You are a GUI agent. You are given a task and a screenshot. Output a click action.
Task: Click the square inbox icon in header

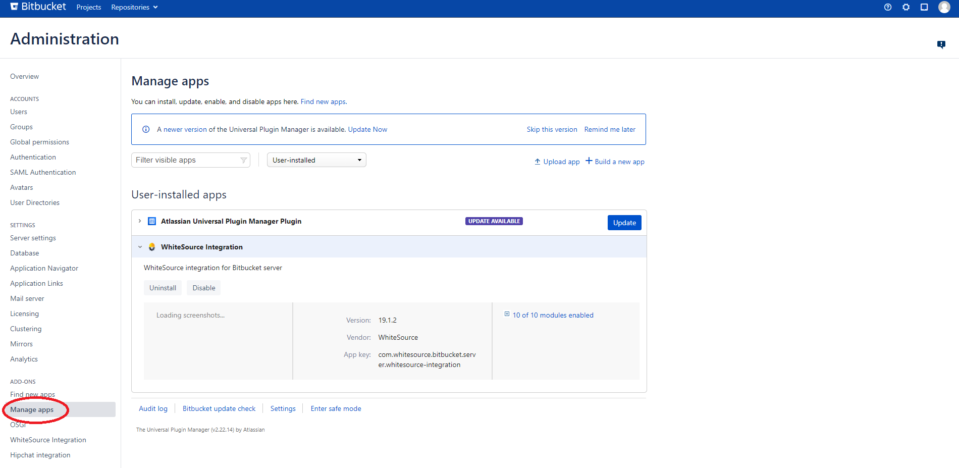pyautogui.click(x=924, y=7)
